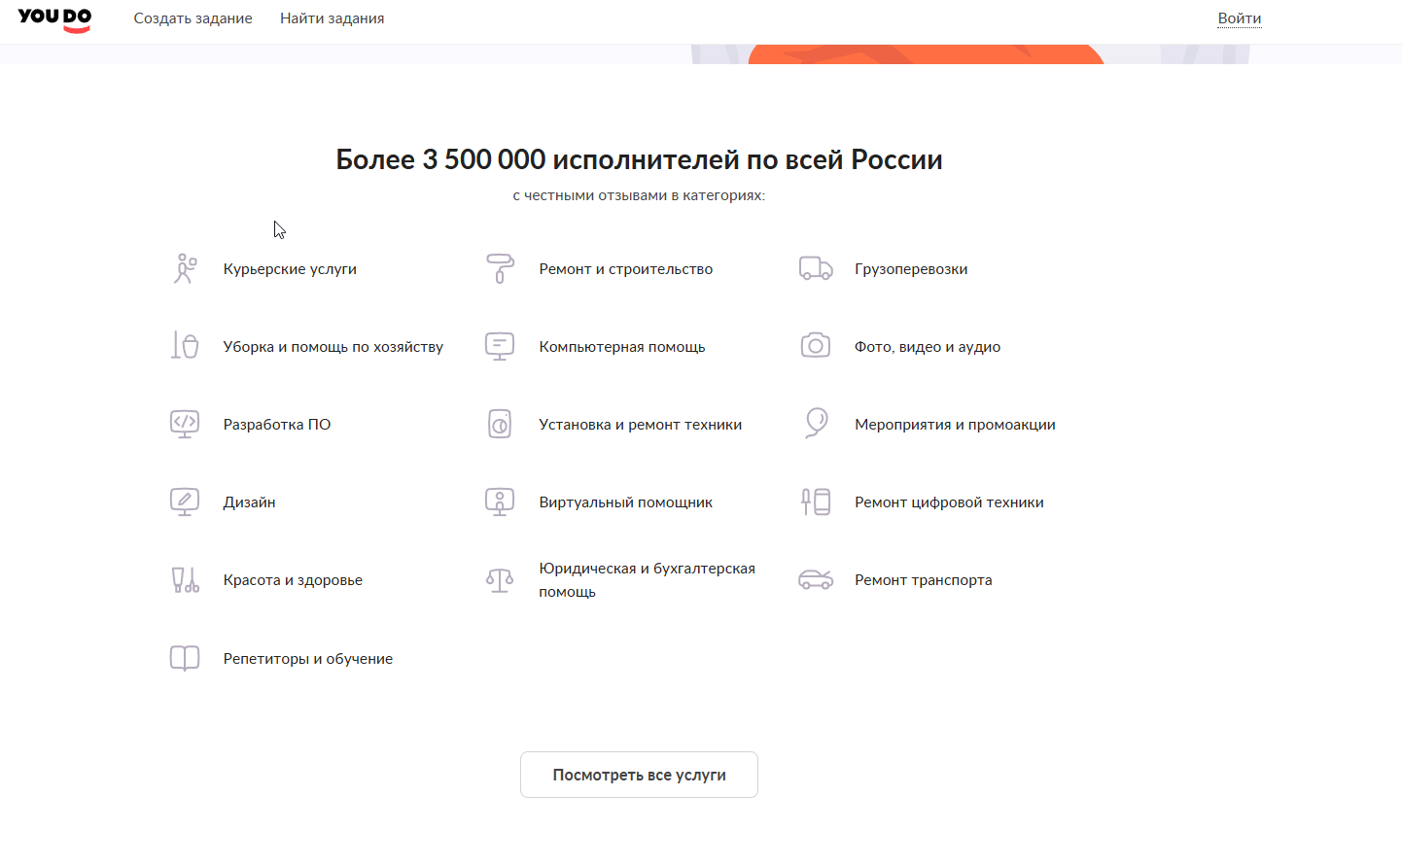
Task: Open Создать задание in top navigation
Action: [193, 18]
